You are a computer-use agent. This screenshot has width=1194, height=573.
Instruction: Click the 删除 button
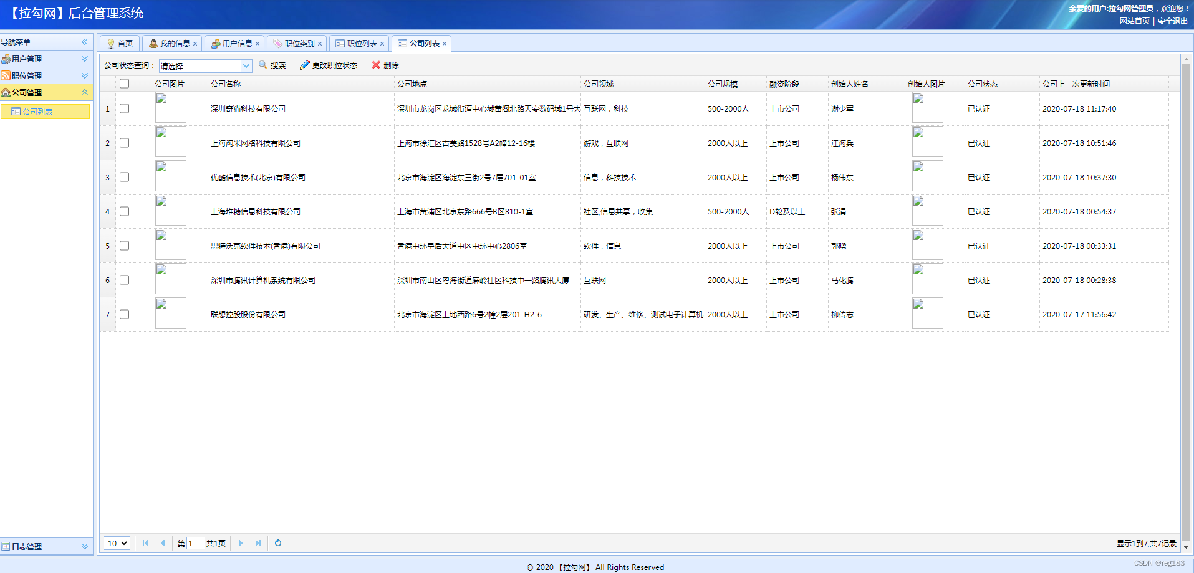tap(385, 65)
